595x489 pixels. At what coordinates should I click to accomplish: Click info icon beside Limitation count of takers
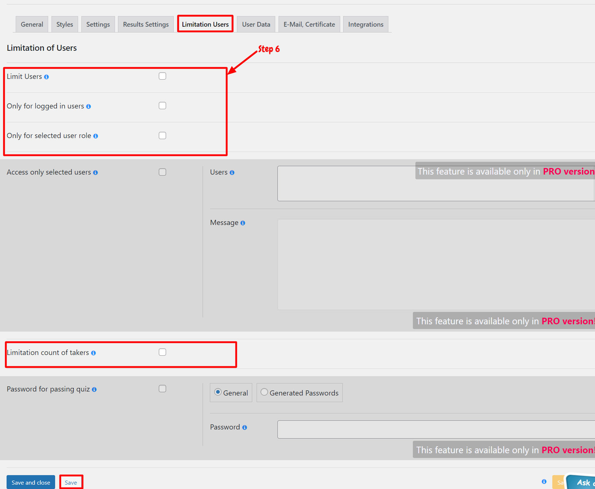(x=93, y=353)
